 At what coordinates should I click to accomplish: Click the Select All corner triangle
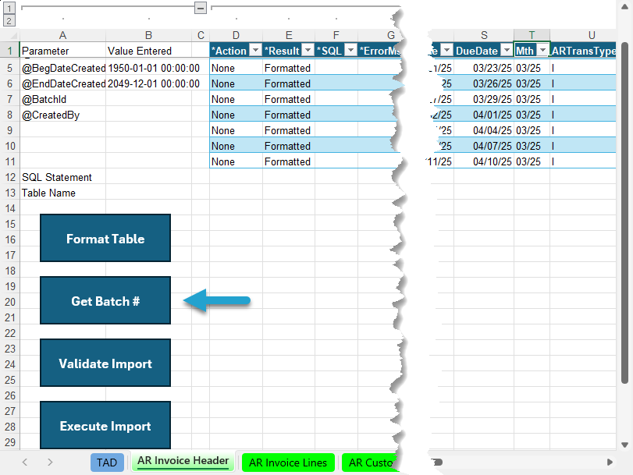click(13, 36)
